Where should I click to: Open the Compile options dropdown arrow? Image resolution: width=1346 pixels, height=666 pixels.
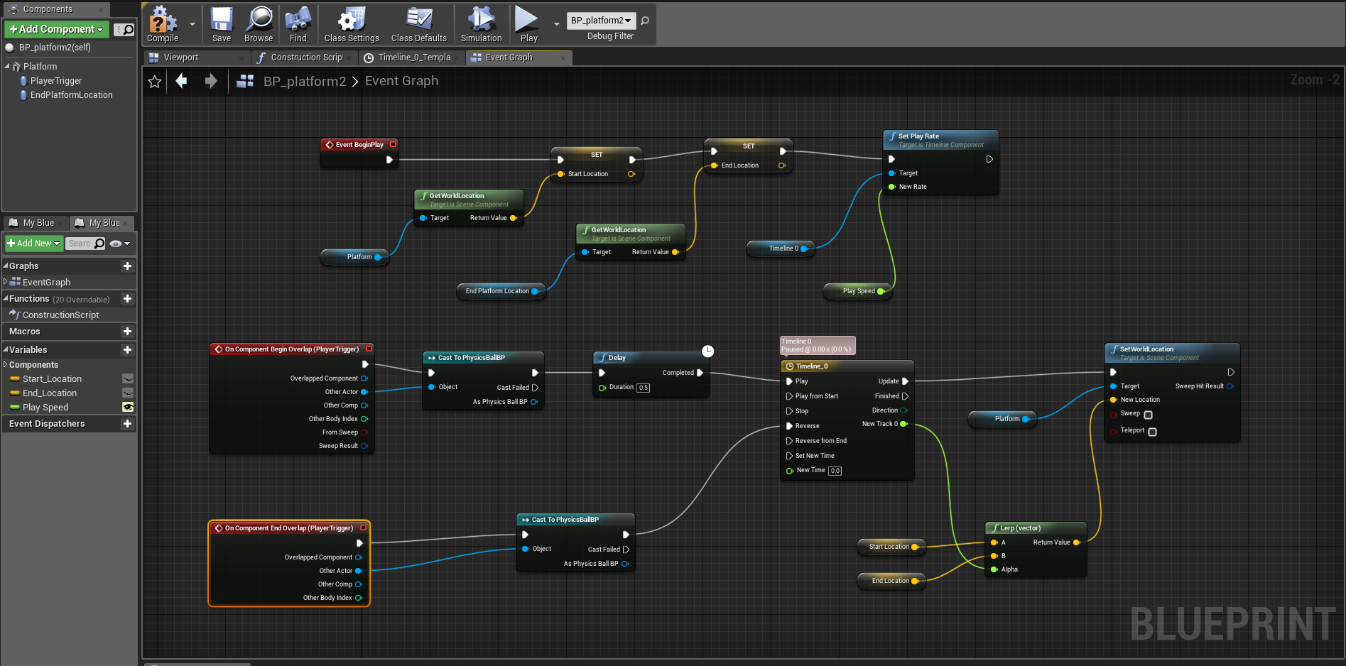click(x=192, y=24)
